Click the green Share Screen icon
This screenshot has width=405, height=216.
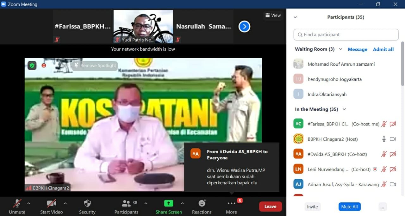pyautogui.click(x=168, y=203)
